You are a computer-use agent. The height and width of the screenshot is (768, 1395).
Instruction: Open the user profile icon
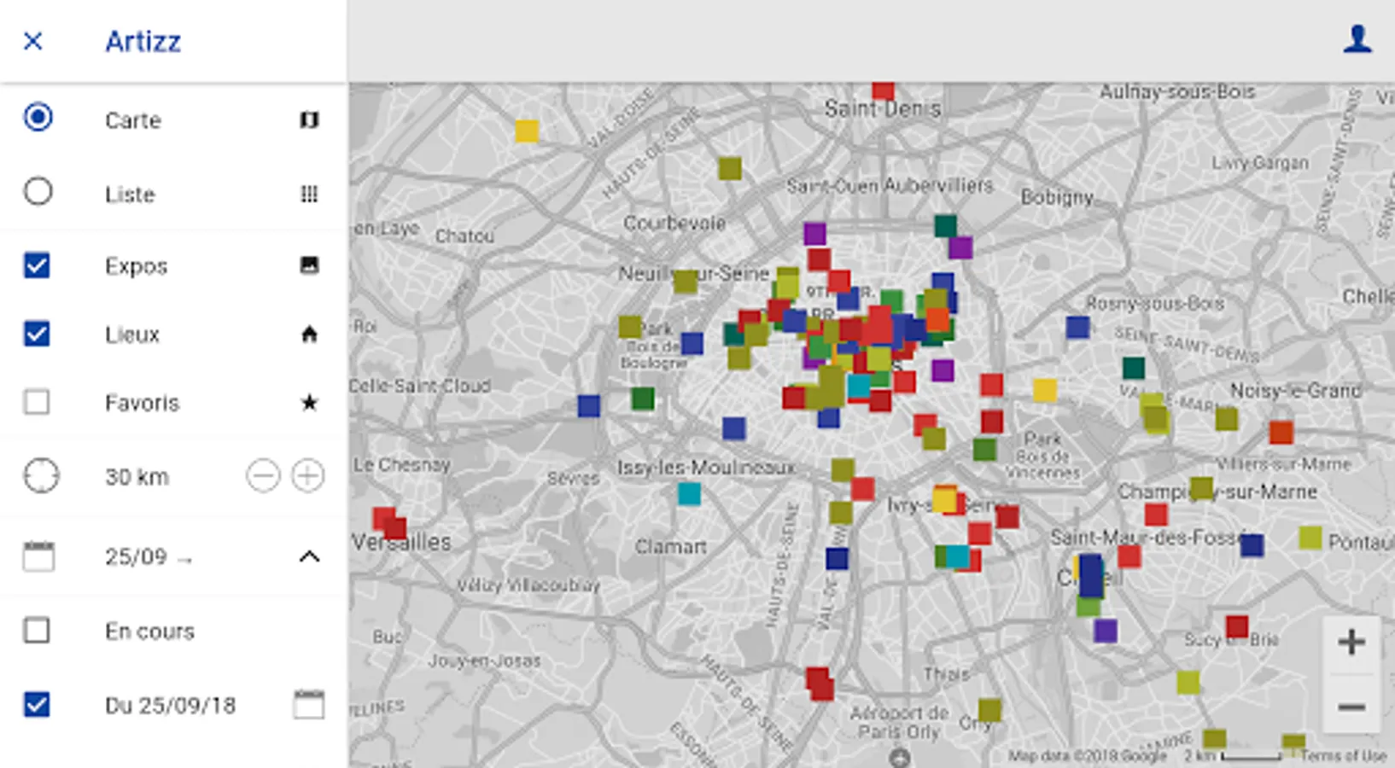tap(1357, 39)
